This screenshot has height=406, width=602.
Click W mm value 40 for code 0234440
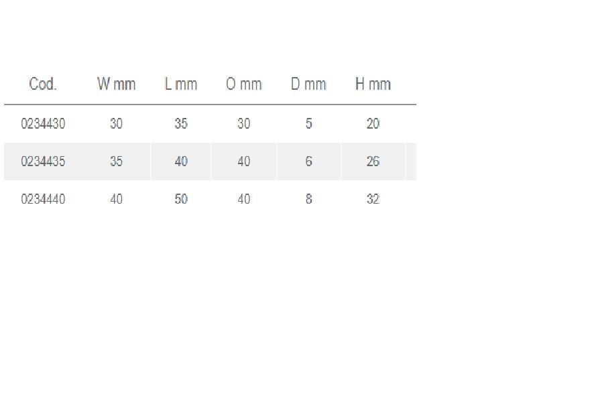[x=116, y=199]
